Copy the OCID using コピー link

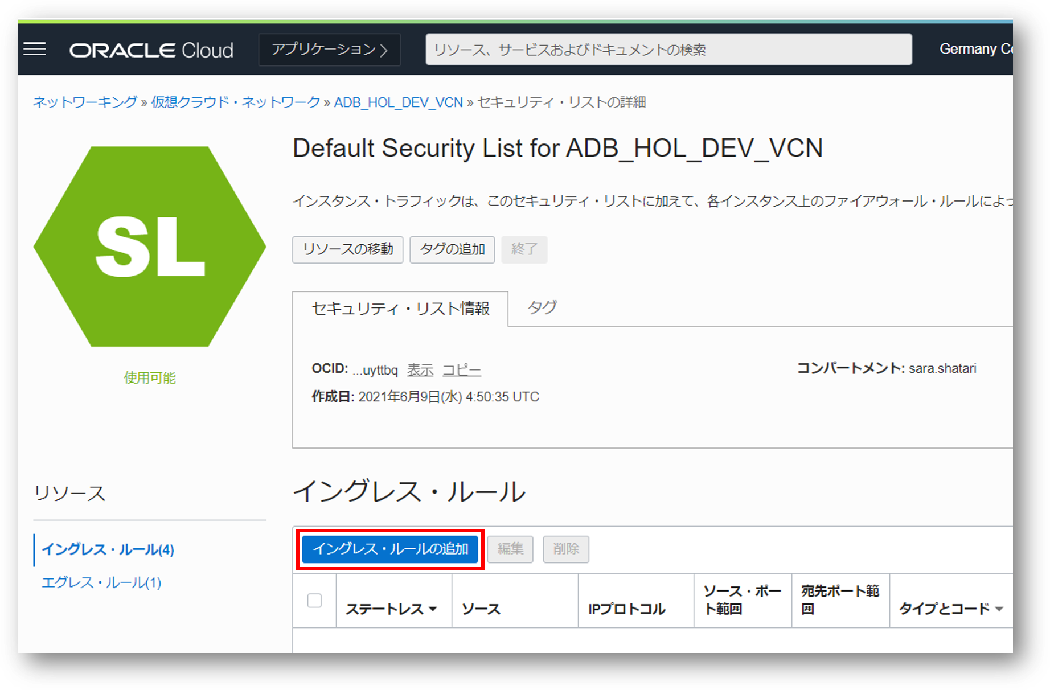461,370
